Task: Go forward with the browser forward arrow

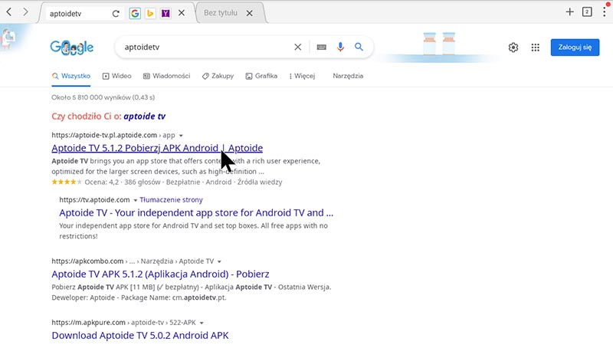Action: click(26, 12)
